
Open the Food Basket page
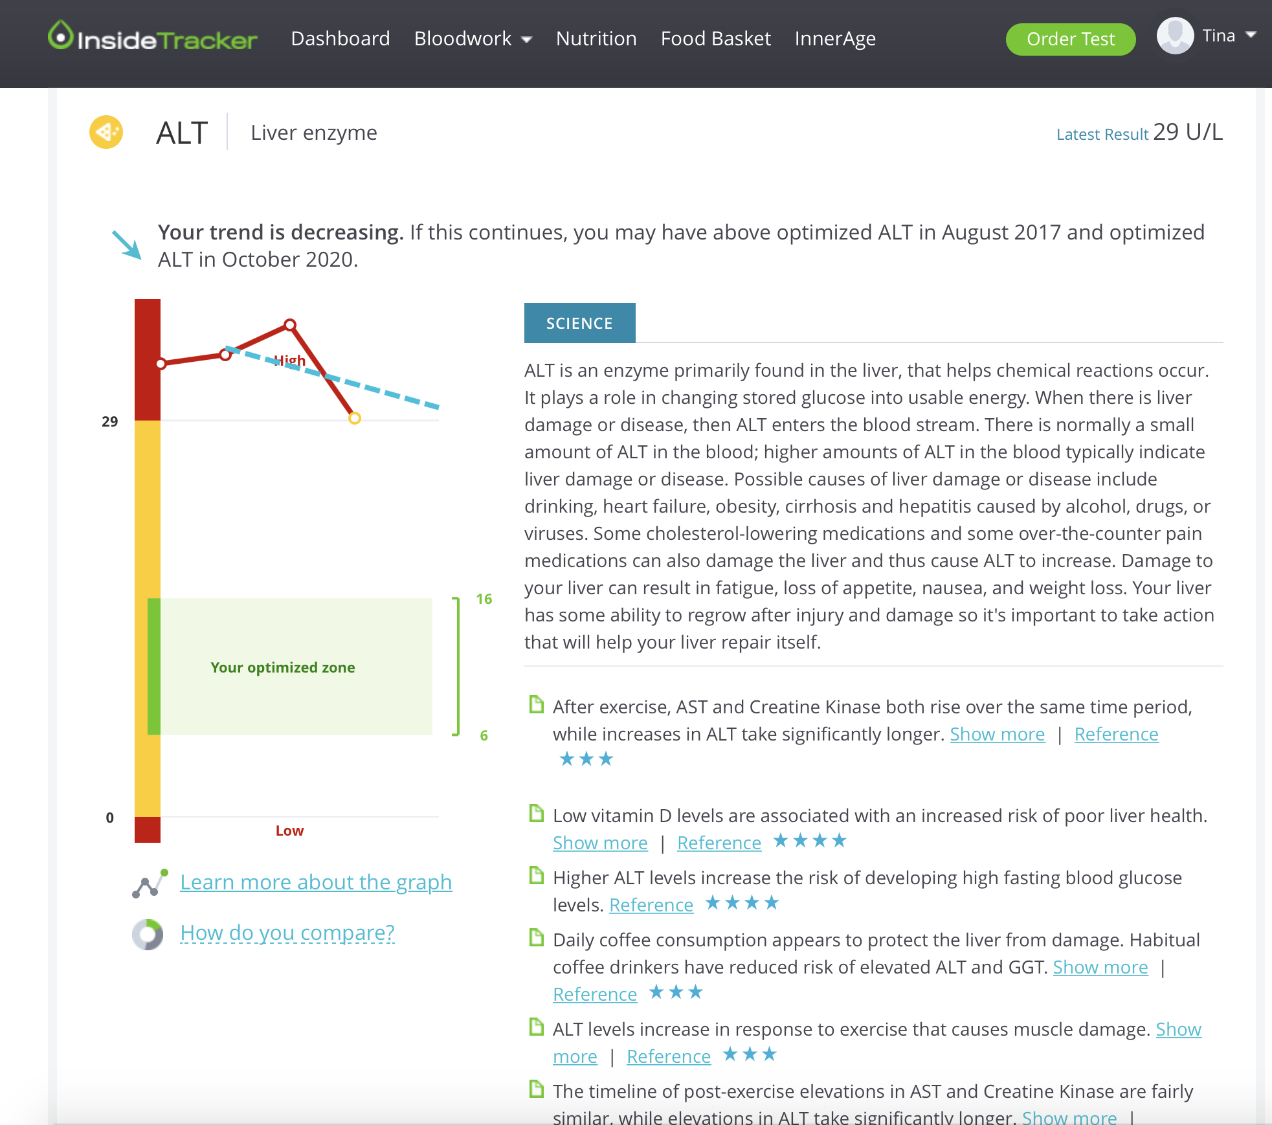pyautogui.click(x=716, y=39)
